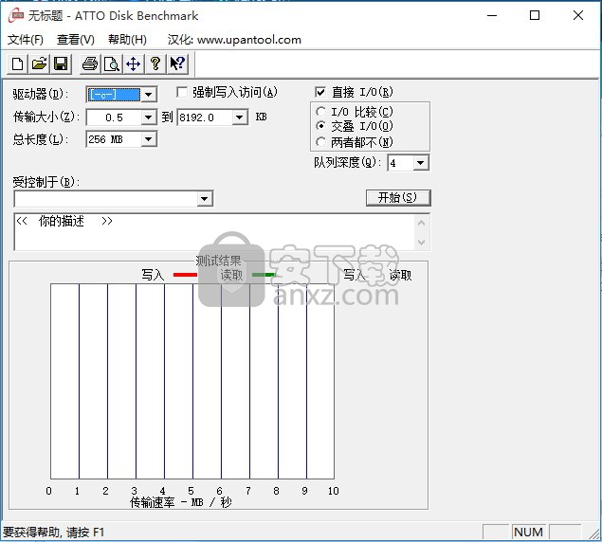The width and height of the screenshot is (602, 542).
Task: Click the Print toolbar icon
Action: 90,63
